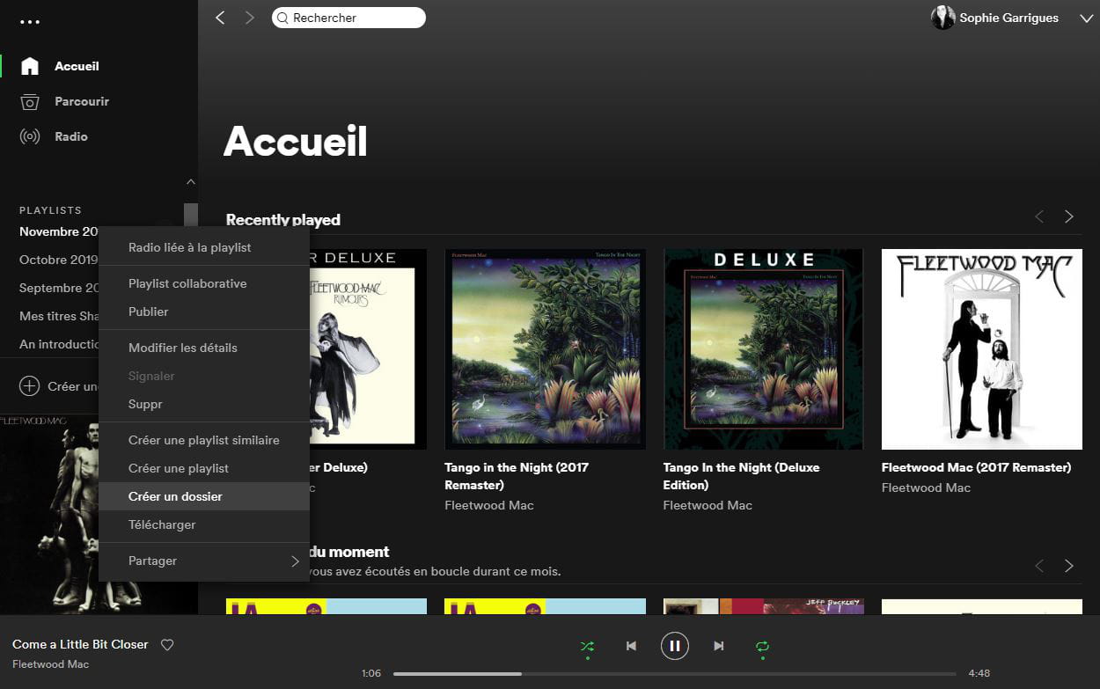
Task: Click the now-playing album artwork in sidebar
Action: (49, 514)
